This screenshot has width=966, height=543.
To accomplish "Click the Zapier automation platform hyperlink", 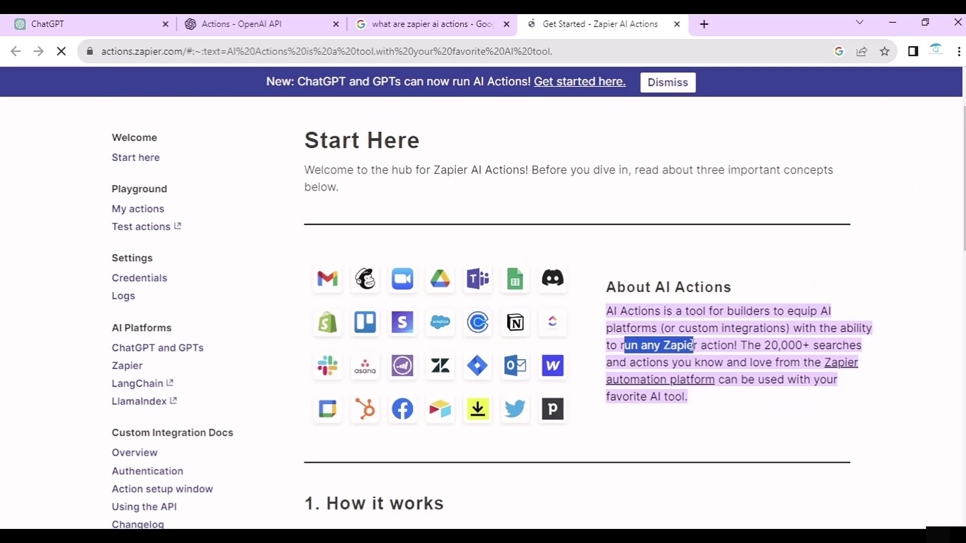I will coord(659,379).
